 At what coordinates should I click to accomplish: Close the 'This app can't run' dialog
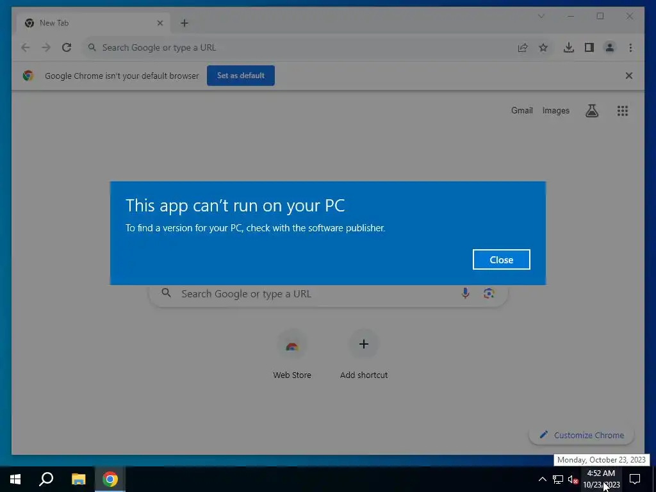pyautogui.click(x=501, y=260)
